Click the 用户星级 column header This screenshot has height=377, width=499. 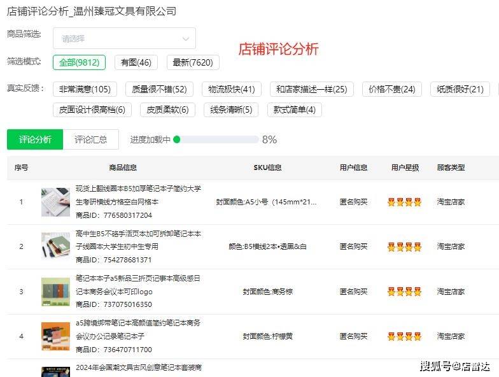coord(405,167)
